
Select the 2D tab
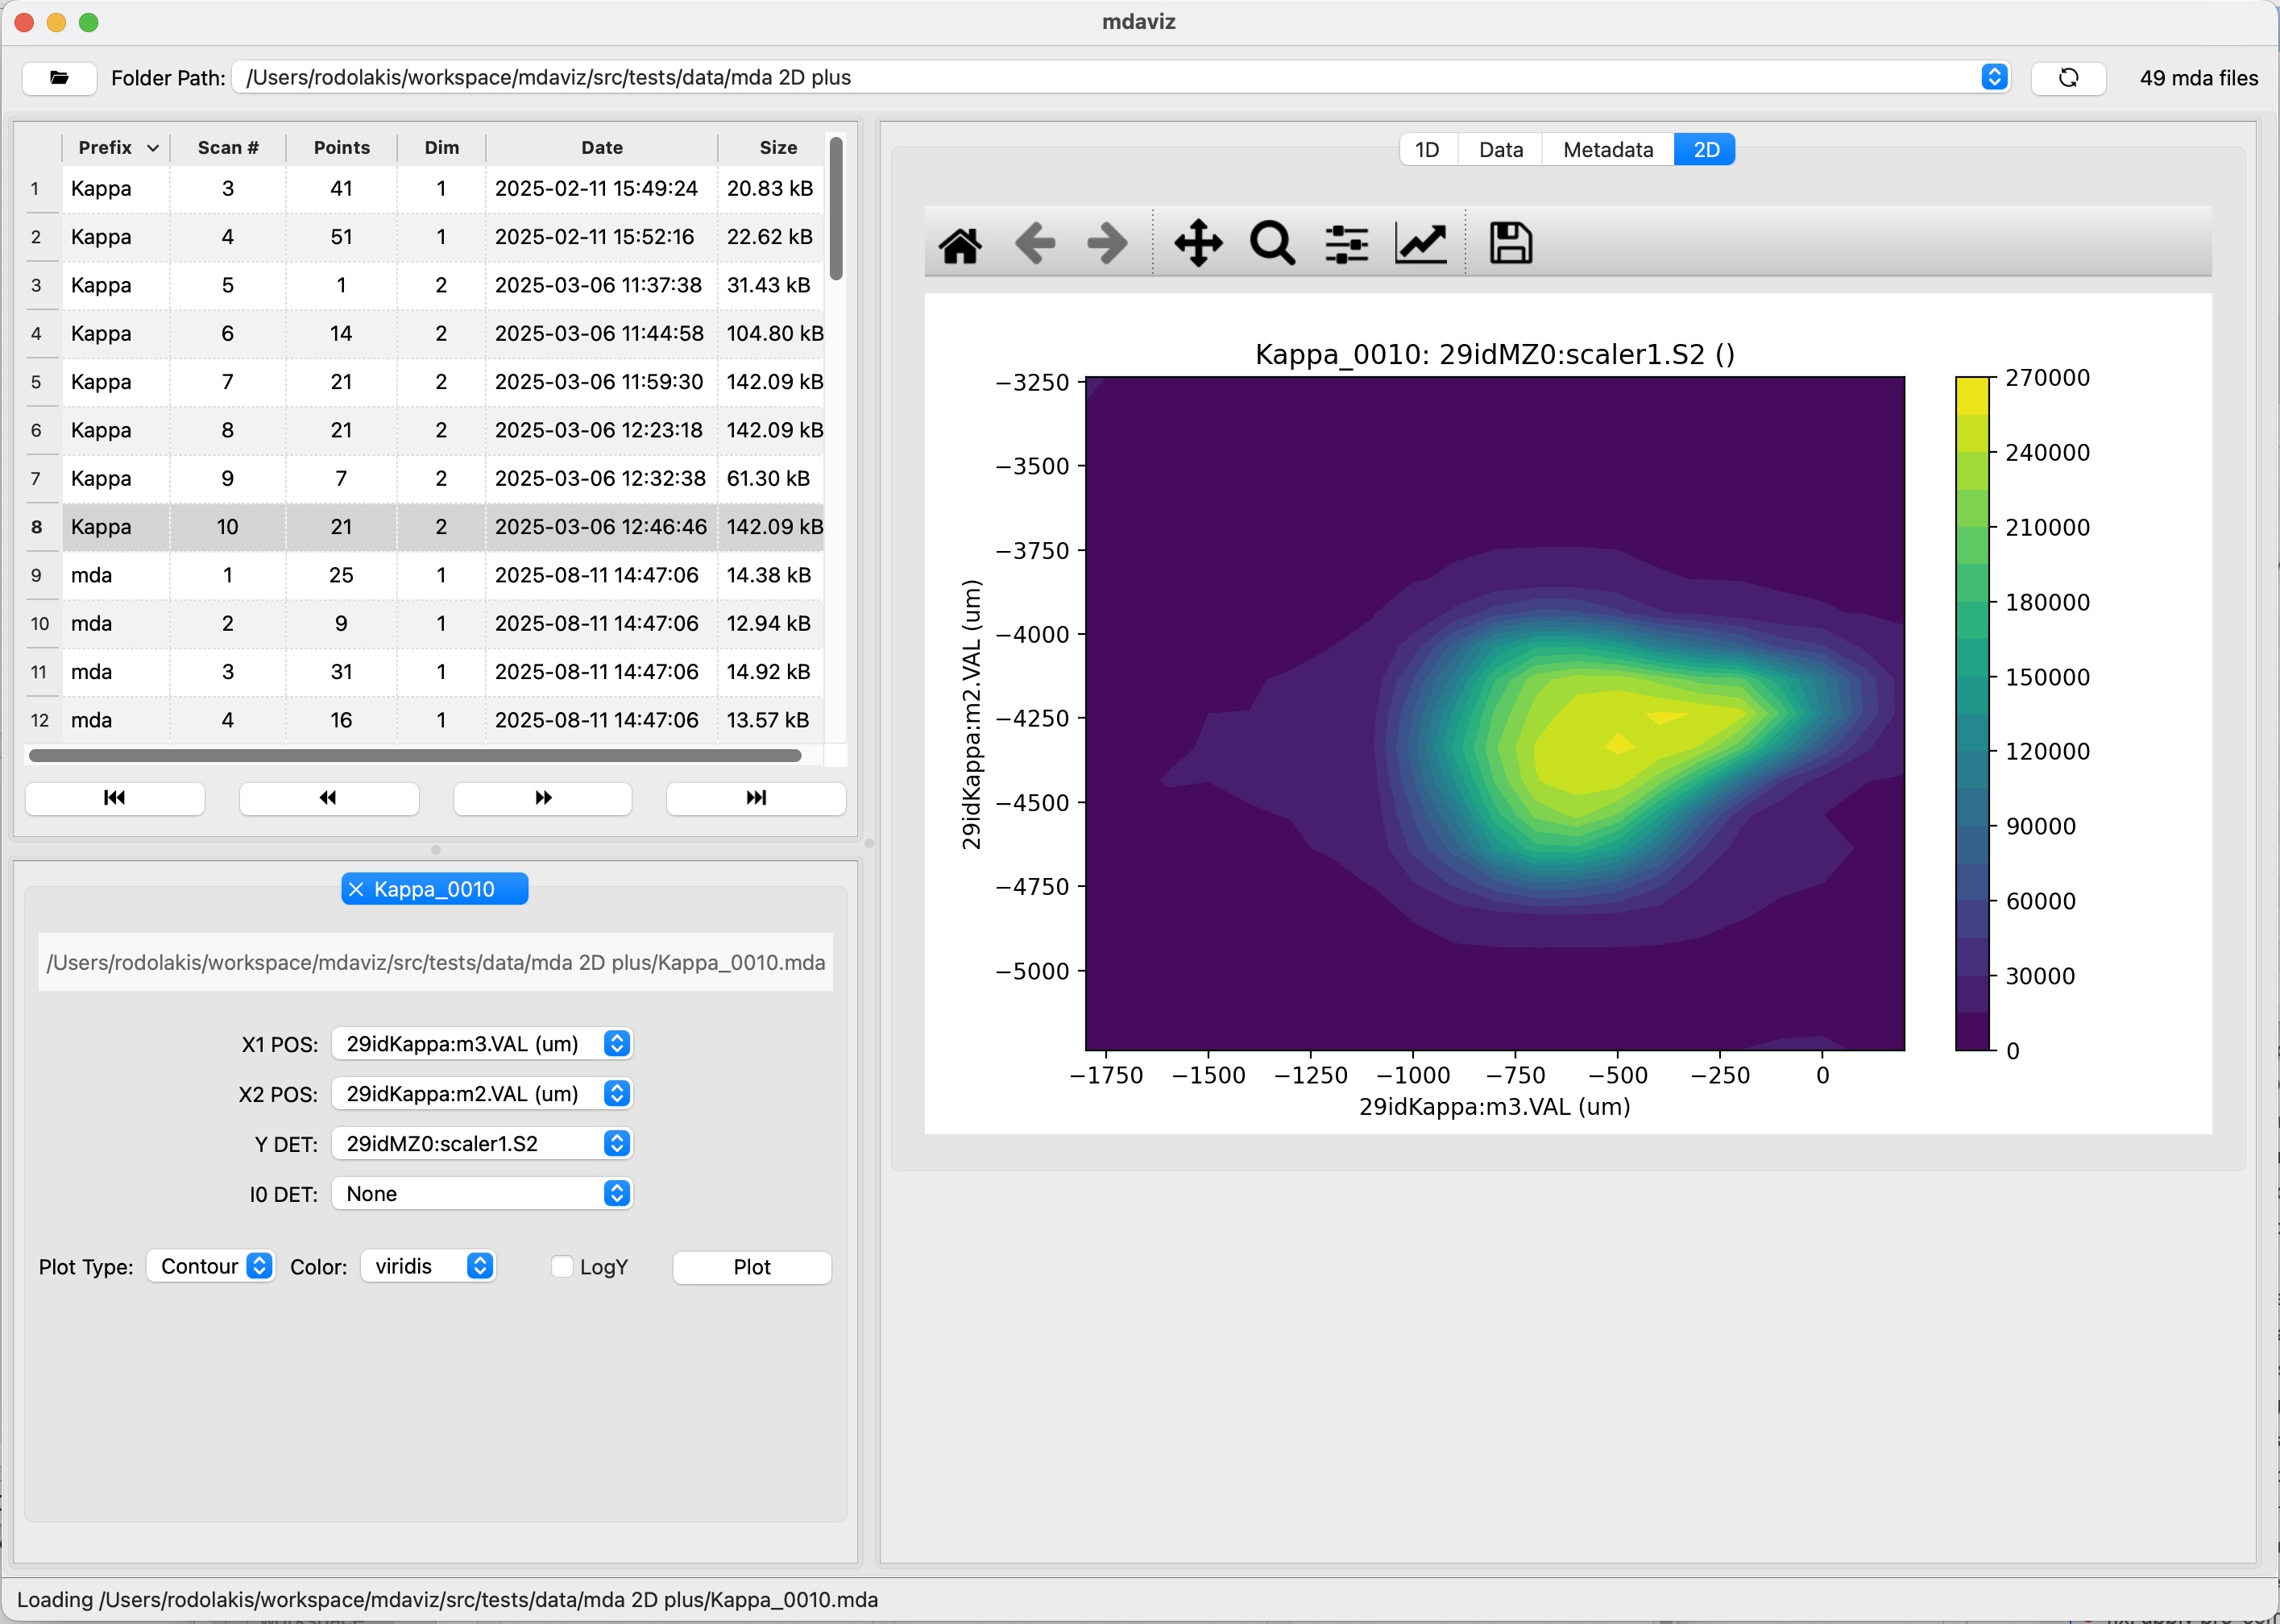pyautogui.click(x=1705, y=149)
